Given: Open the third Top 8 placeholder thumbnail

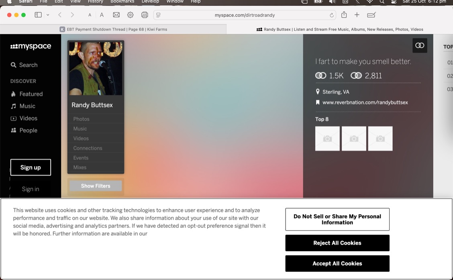Looking at the screenshot, I should (380, 139).
